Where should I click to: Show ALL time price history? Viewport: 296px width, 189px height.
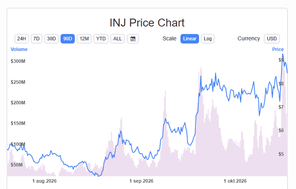[118, 39]
